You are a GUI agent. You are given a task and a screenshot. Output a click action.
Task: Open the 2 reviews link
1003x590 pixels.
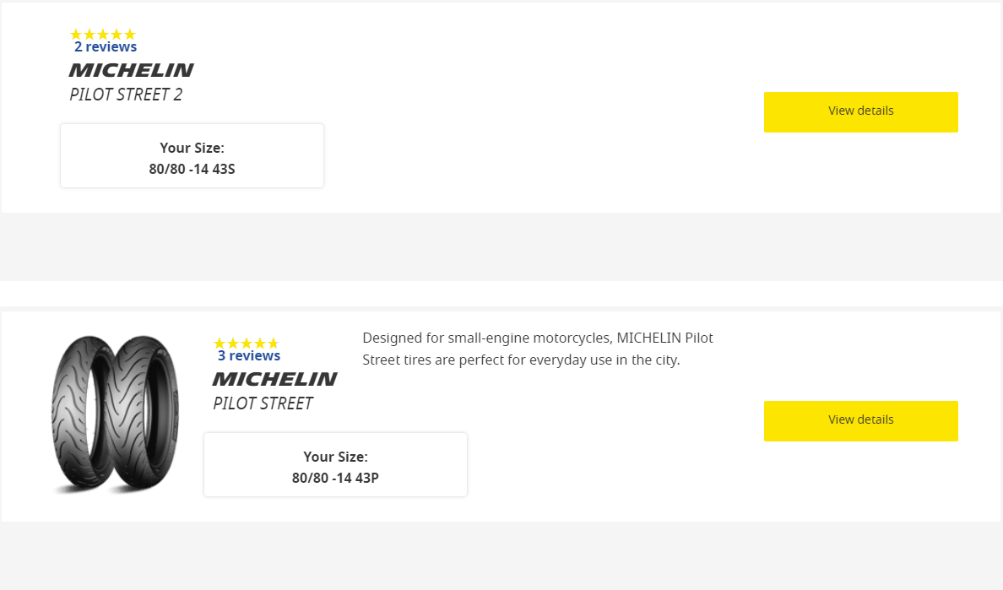click(x=106, y=46)
